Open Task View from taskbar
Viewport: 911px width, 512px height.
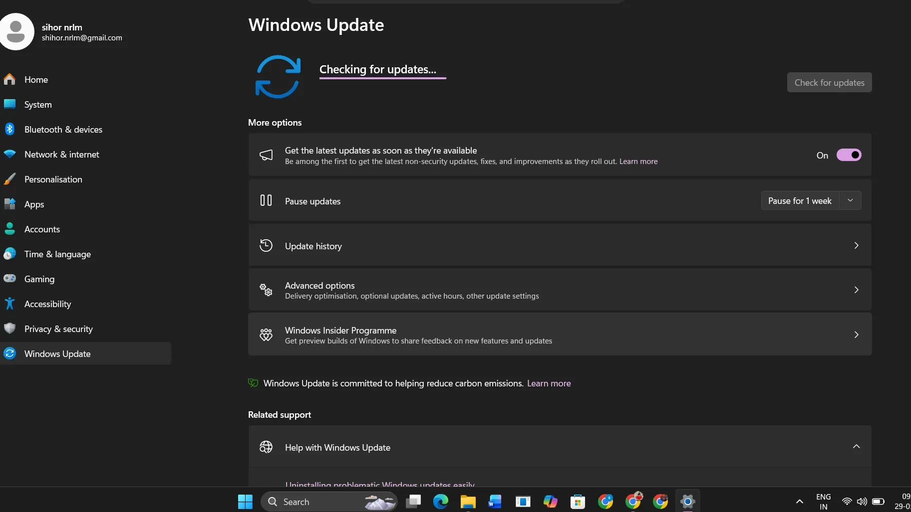pyautogui.click(x=413, y=502)
